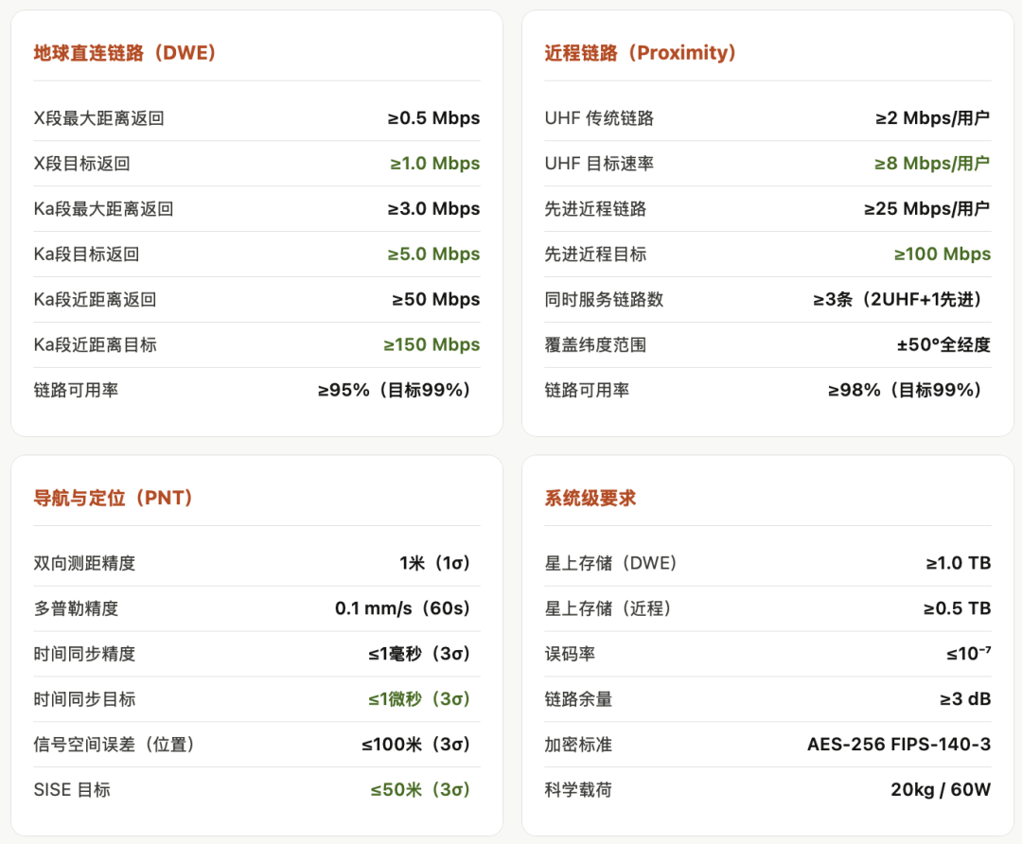Click the value '≥95%（目标99%）'
The height and width of the screenshot is (844, 1022).
point(394,390)
